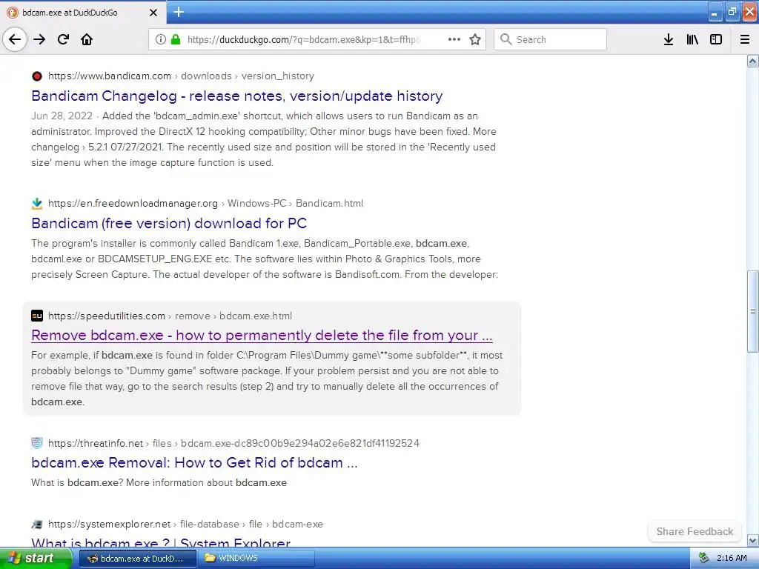Click the system tray icon near clock
The width and height of the screenshot is (759, 569).
(703, 559)
